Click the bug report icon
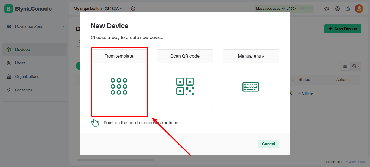Viewport: 370px width, 167px height. coord(348,9)
